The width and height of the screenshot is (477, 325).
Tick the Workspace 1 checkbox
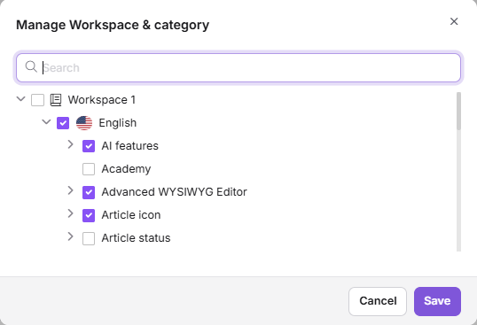tap(38, 100)
